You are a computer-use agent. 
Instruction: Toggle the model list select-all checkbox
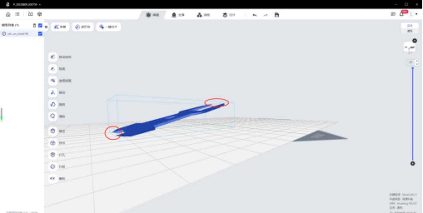pos(40,25)
